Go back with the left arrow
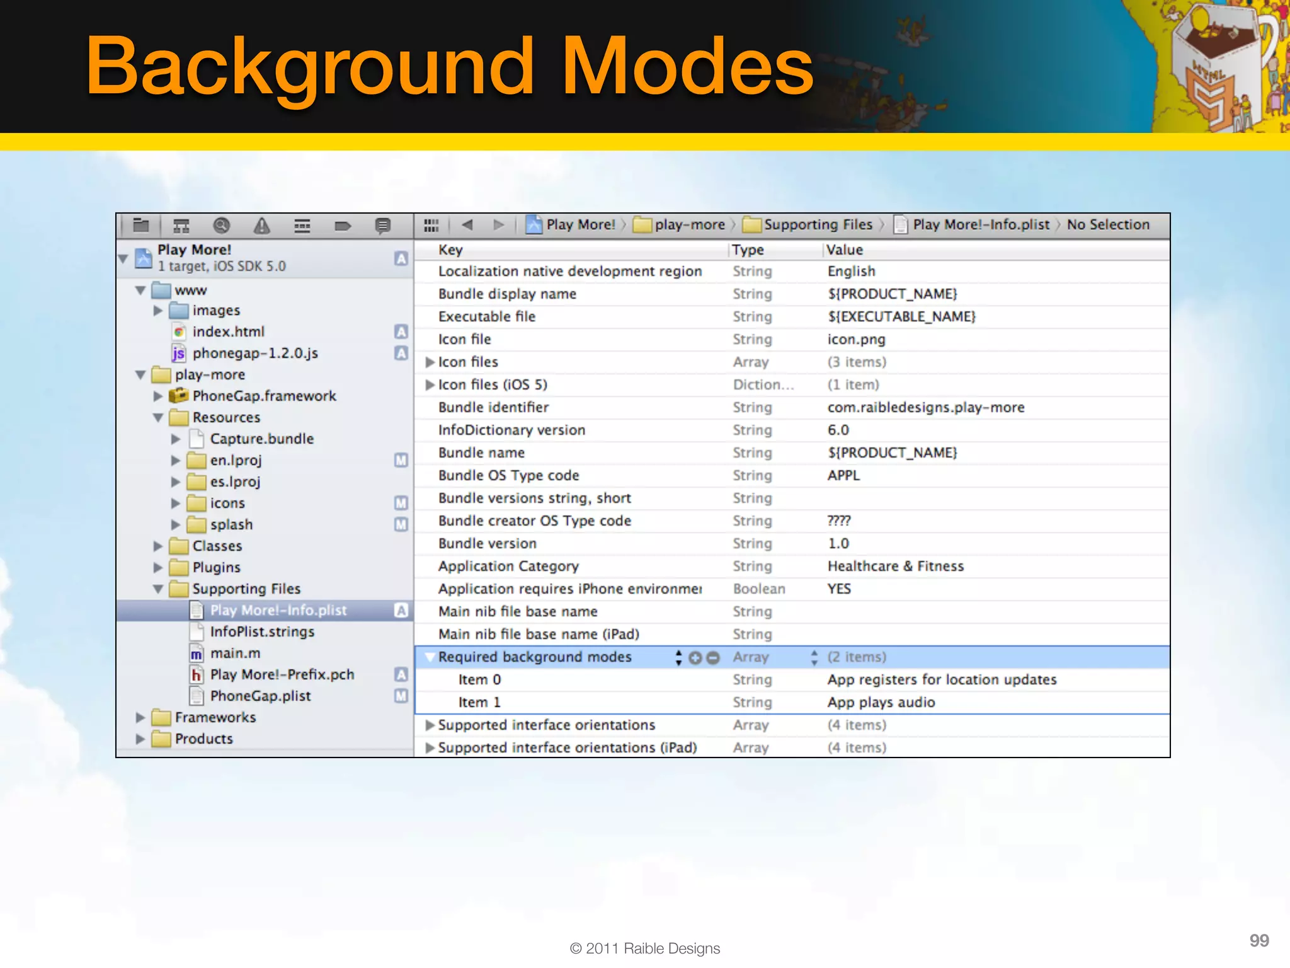 [x=467, y=224]
